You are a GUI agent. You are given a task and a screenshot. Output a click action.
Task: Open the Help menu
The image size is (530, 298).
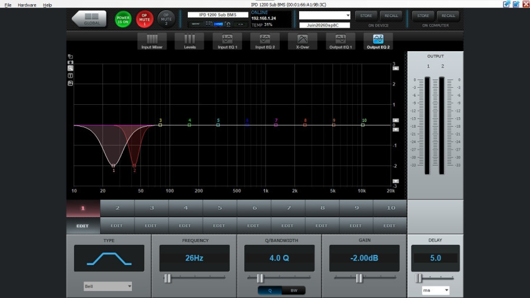point(47,5)
